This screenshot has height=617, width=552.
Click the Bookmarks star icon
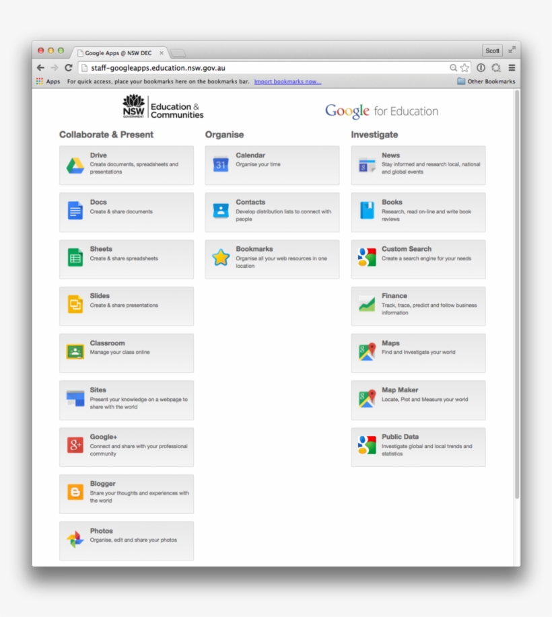221,258
